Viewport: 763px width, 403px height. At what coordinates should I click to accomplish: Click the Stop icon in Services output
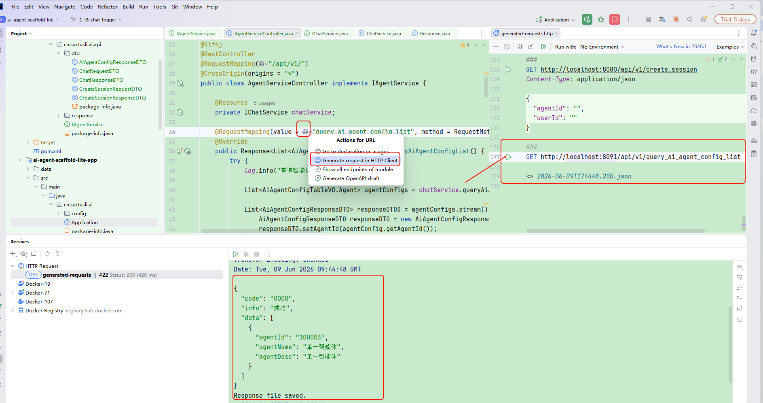coord(256,254)
